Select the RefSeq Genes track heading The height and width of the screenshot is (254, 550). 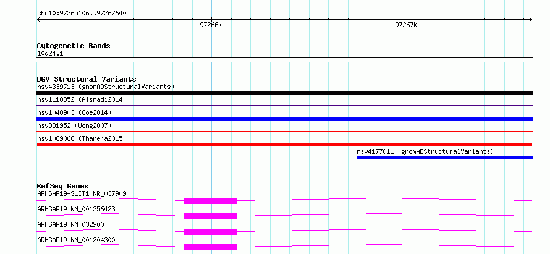coord(63,186)
